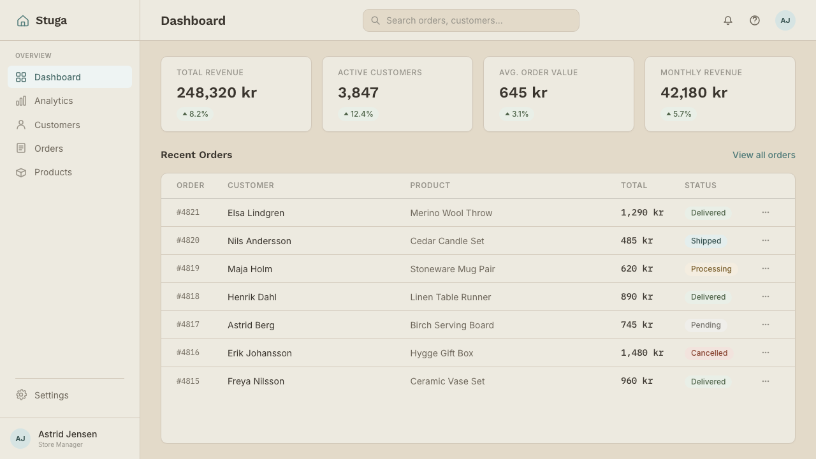Viewport: 816px width, 459px height.
Task: Open the AJ avatar in top bar
Action: [x=785, y=20]
